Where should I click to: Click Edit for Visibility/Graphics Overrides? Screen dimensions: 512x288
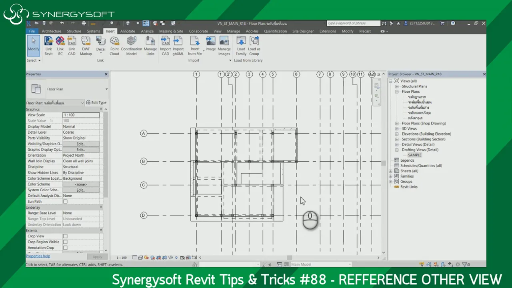(x=81, y=144)
